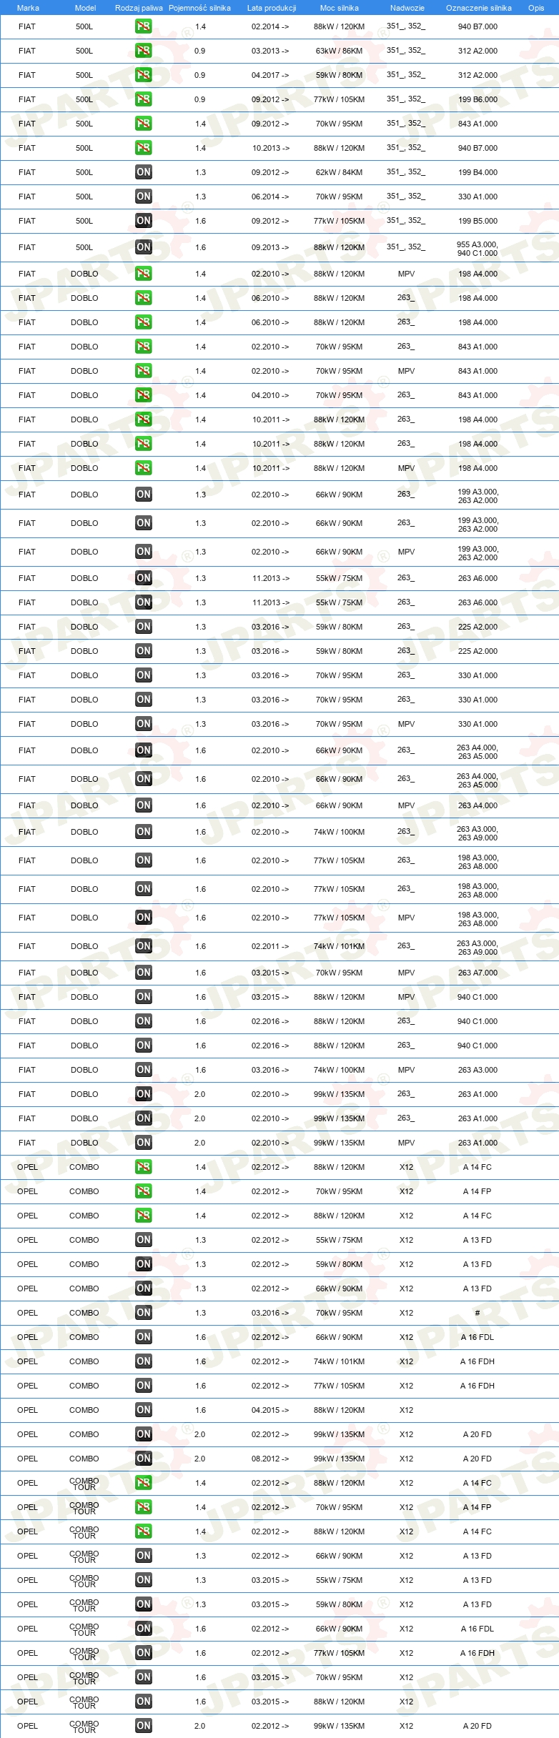The height and width of the screenshot is (1738, 559).
Task: Click diesel ON icon in DOBLO 03.2016 70kW MPV row
Action: [x=143, y=724]
